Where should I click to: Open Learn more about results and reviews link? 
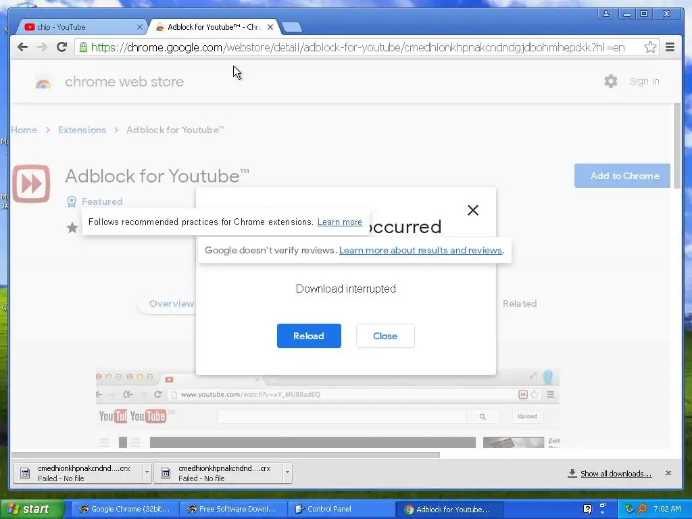pos(420,250)
